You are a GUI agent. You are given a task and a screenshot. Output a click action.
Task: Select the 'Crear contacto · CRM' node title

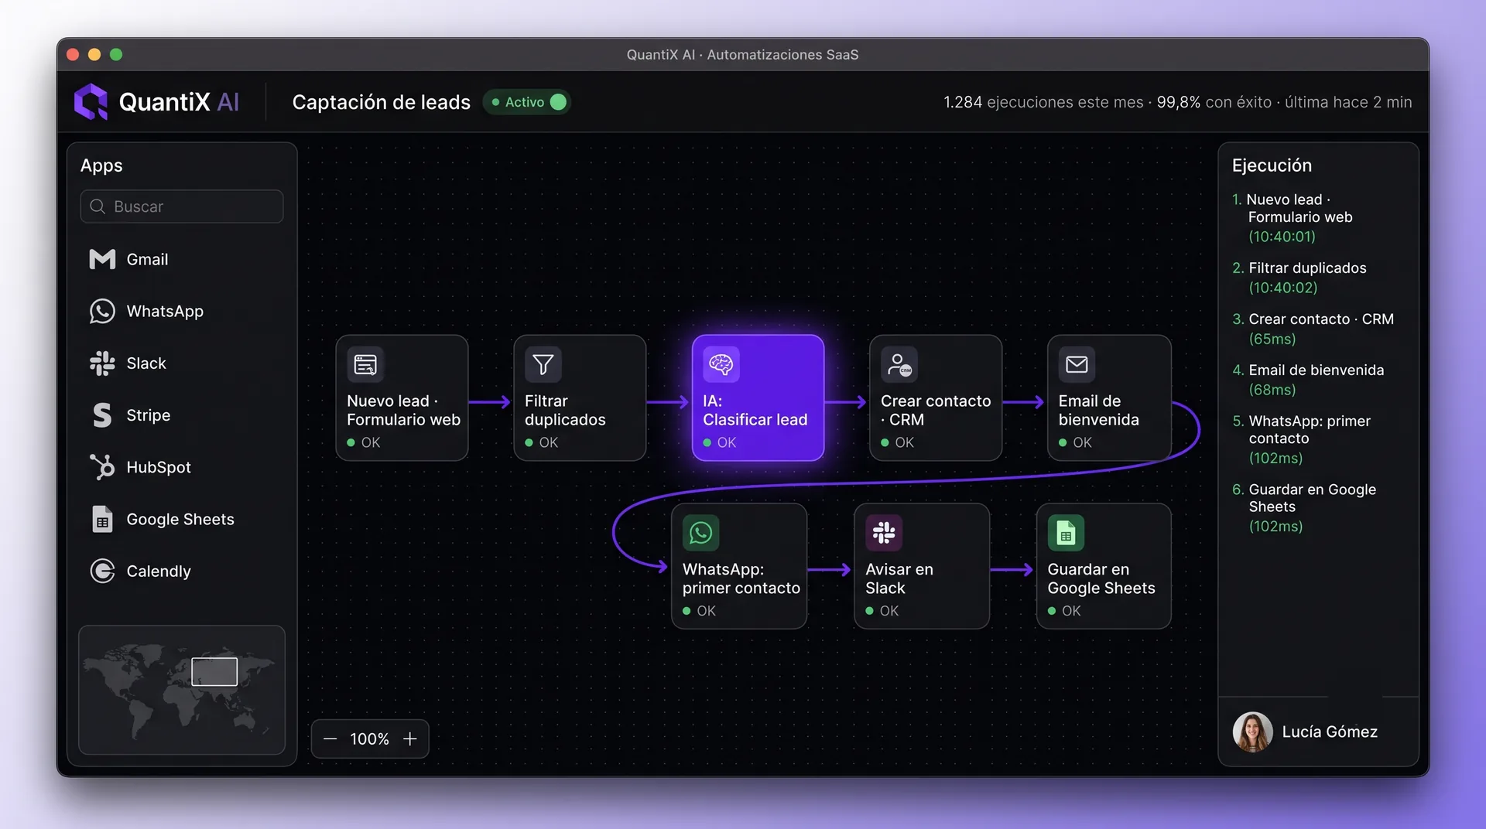click(x=936, y=410)
